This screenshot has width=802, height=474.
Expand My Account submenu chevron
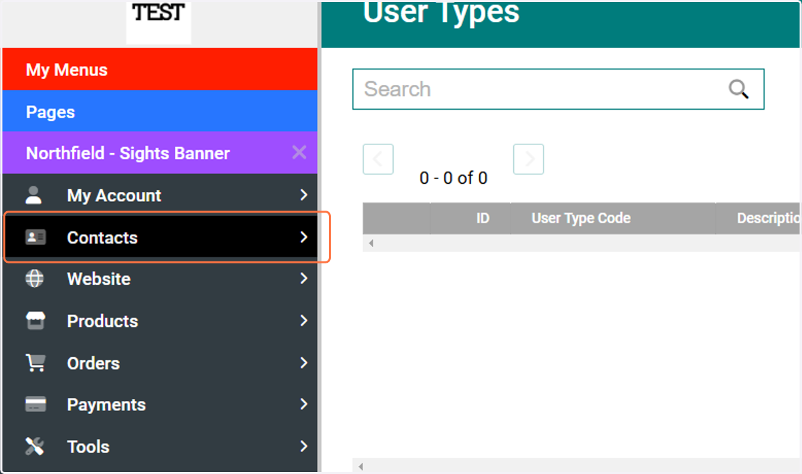click(303, 195)
